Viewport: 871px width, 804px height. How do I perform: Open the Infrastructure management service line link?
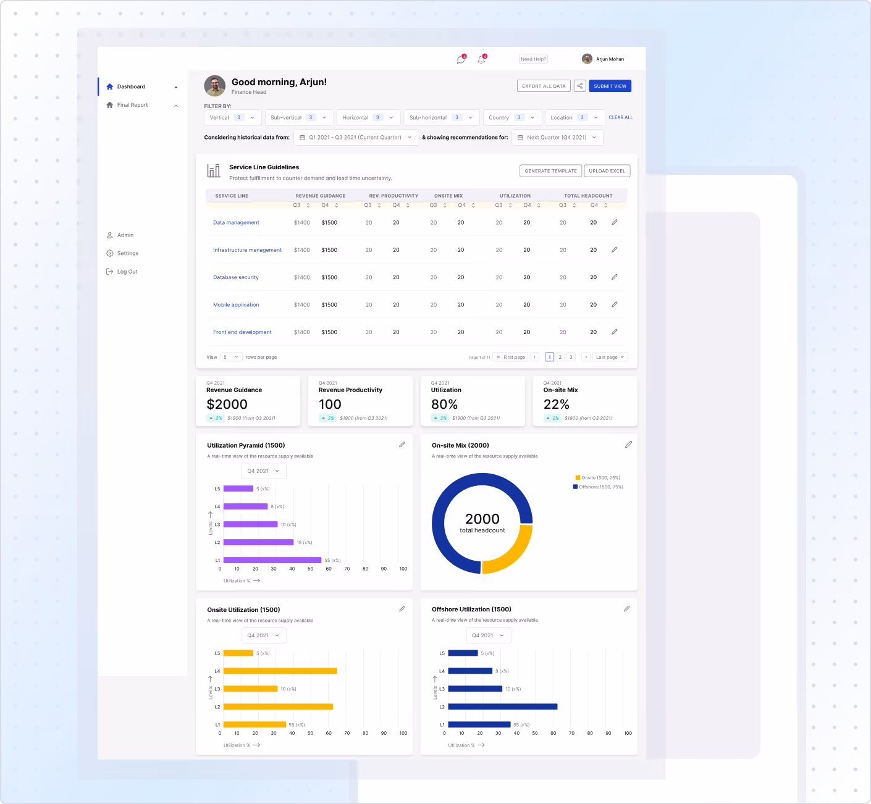click(247, 249)
